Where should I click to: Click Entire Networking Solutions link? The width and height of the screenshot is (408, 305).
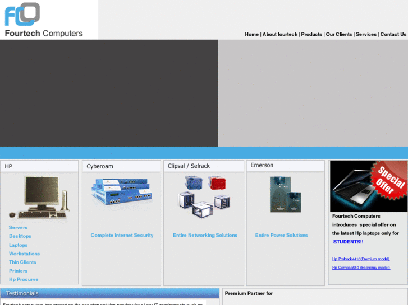tap(205, 235)
